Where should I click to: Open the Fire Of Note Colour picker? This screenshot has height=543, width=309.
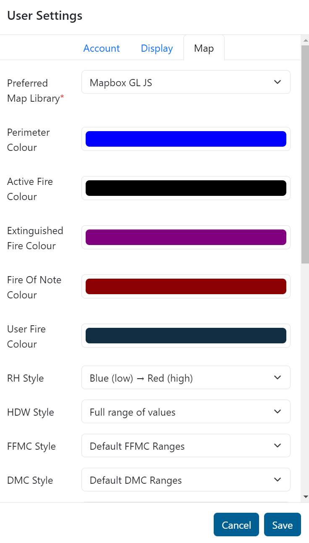point(186,287)
